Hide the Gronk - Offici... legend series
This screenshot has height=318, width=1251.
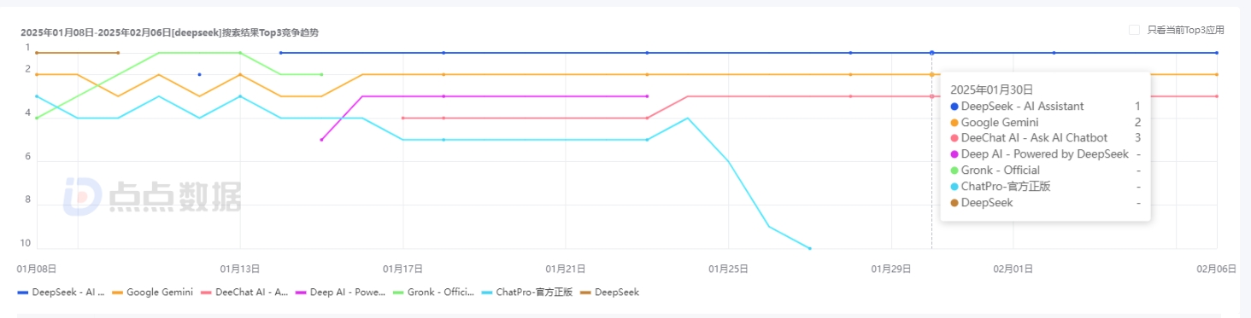click(x=434, y=292)
